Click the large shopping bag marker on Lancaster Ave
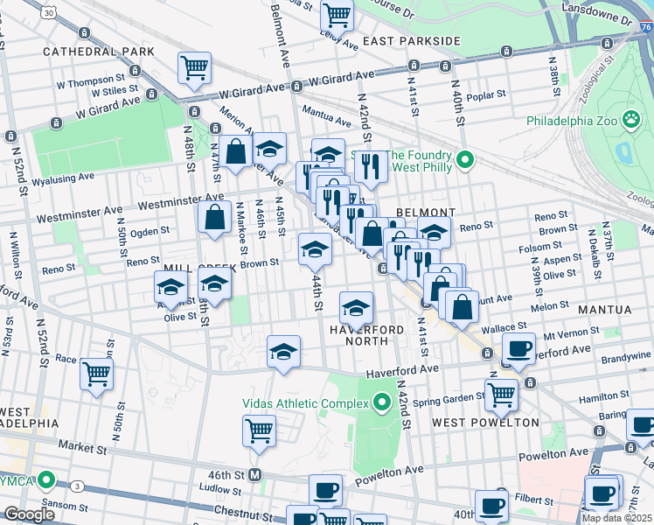654x525 pixels. coord(372,235)
